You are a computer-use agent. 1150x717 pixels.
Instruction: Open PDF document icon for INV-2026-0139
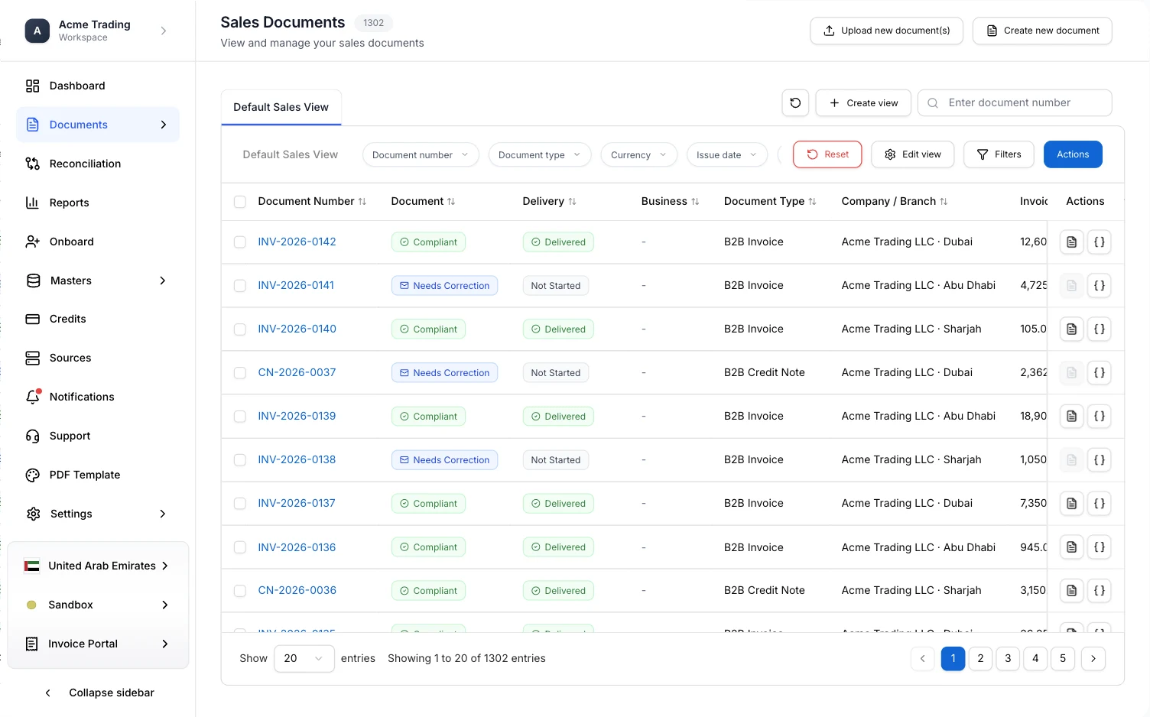pos(1071,417)
